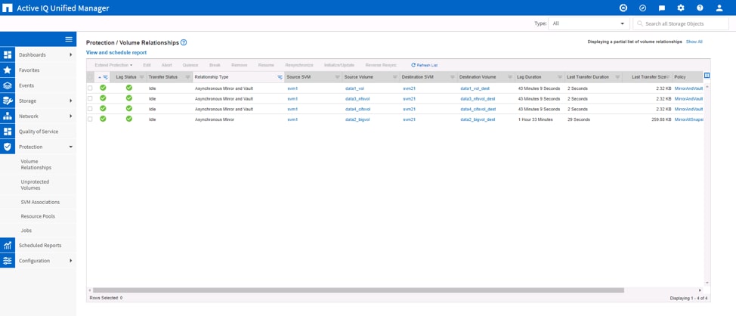The height and width of the screenshot is (316, 736).
Task: Click the help question mark in header
Action: [700, 8]
